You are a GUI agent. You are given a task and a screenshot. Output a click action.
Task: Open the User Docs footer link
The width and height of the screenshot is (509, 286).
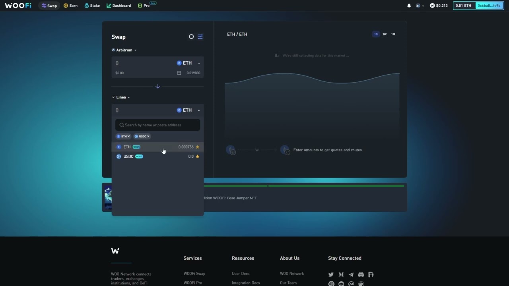tap(241, 273)
